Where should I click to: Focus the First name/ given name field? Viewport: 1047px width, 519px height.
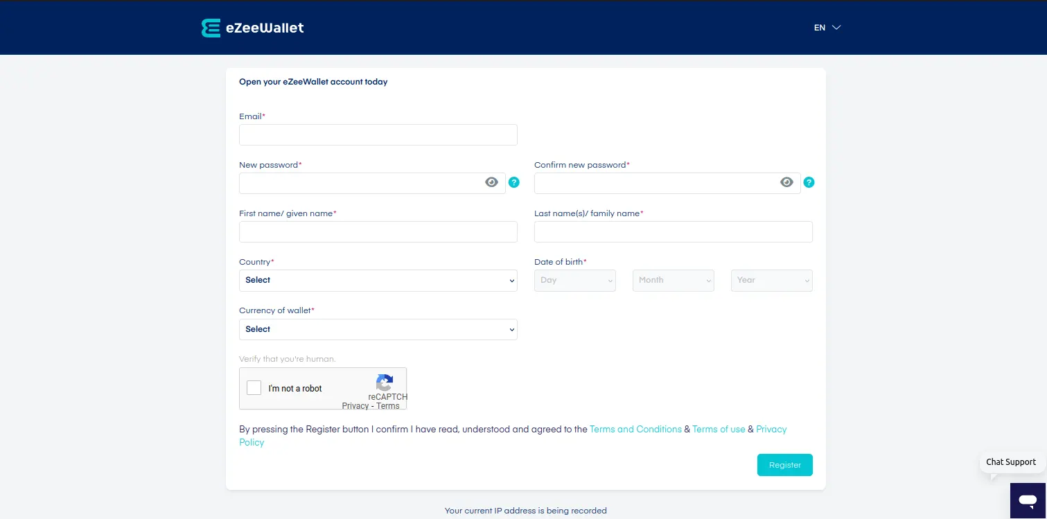point(378,232)
